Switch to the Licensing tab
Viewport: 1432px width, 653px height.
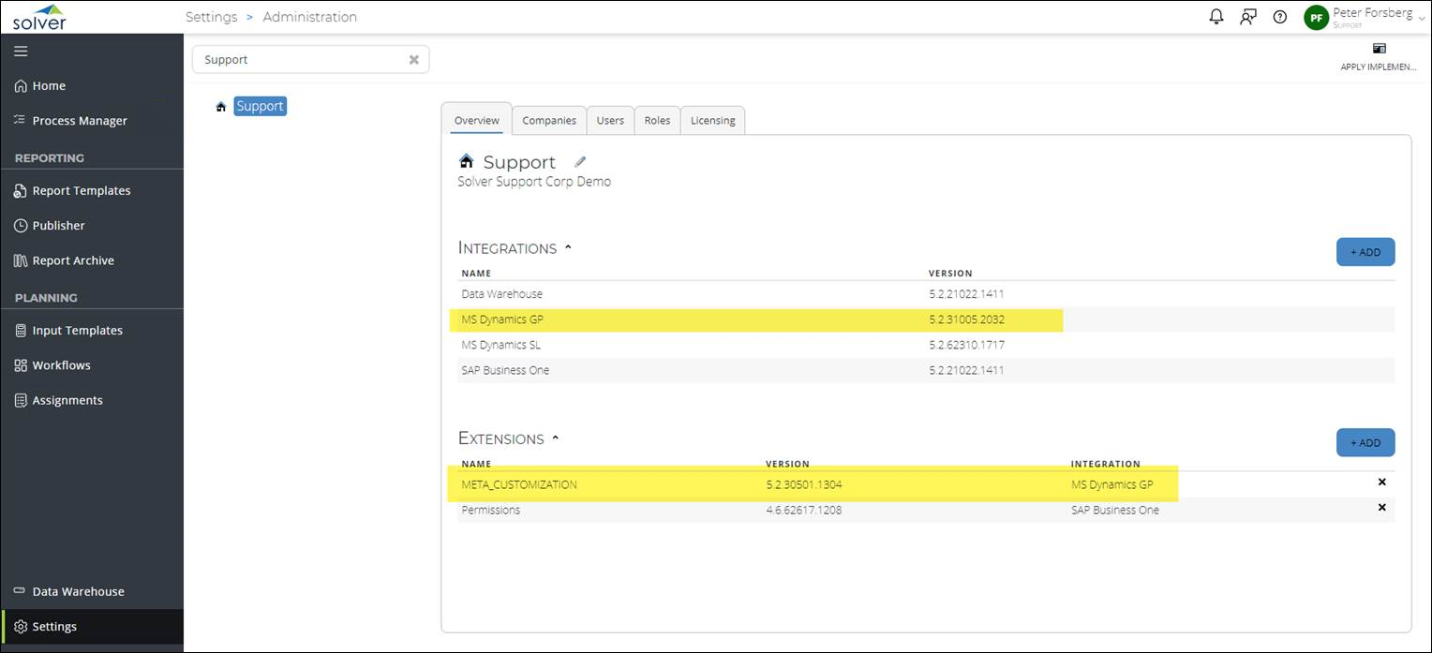click(712, 120)
